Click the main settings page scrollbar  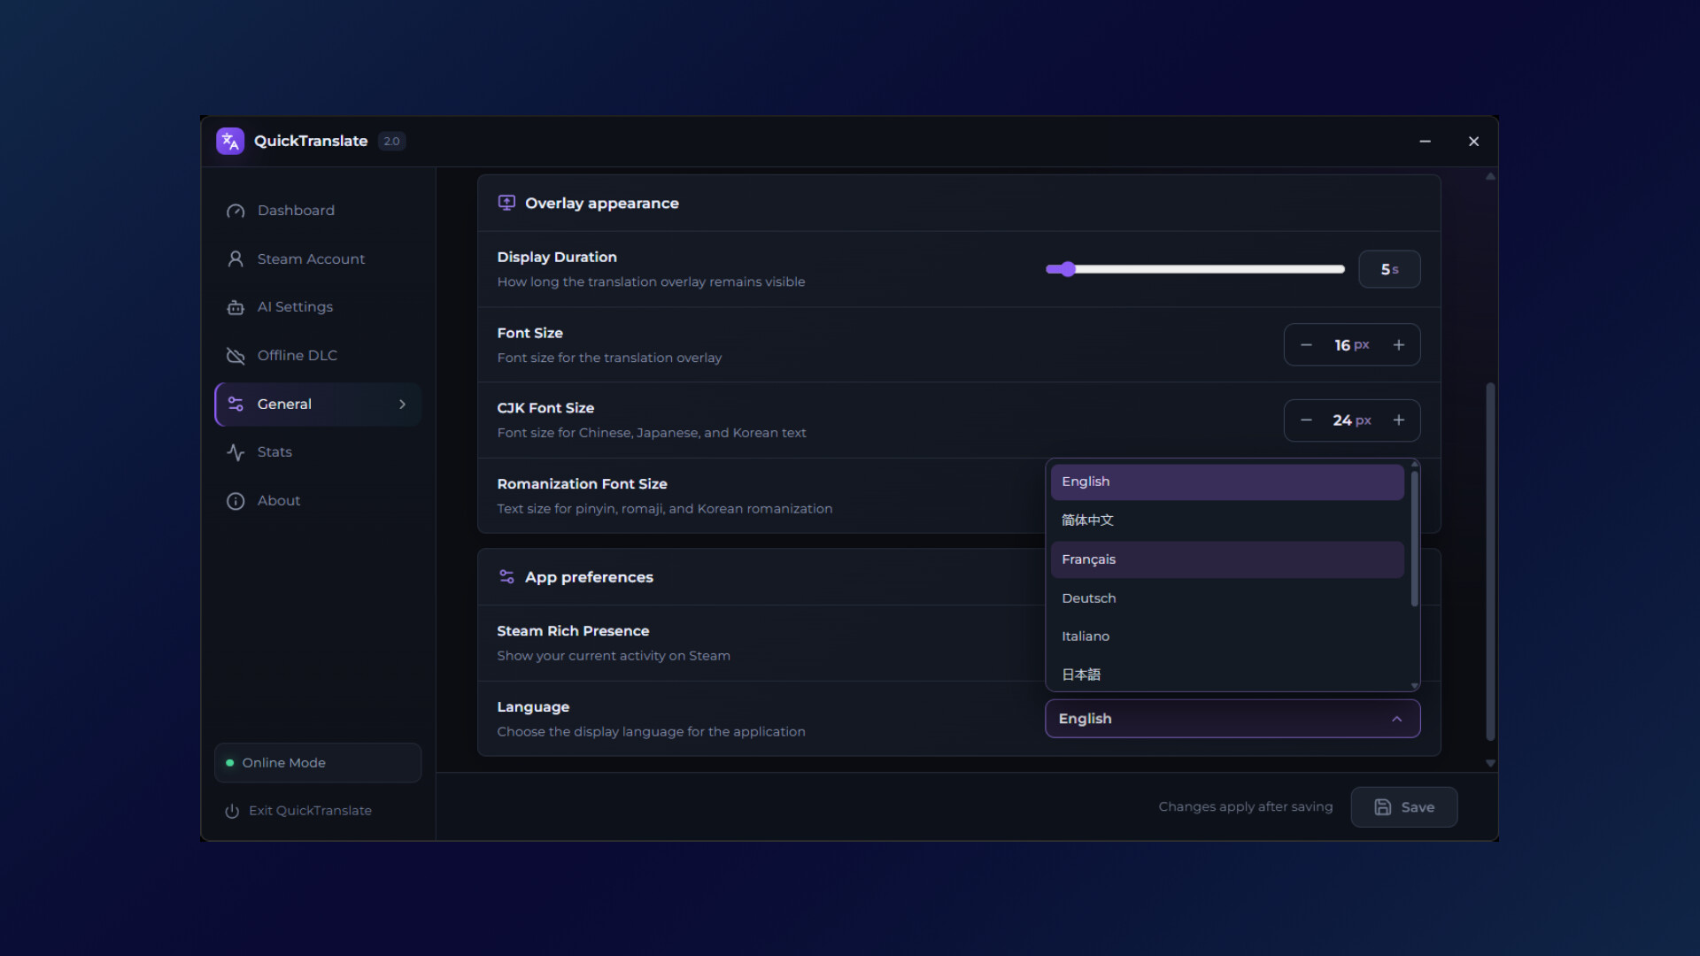click(x=1490, y=561)
